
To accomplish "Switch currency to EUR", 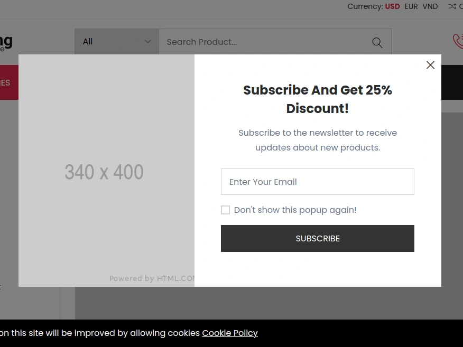I will coord(411,6).
